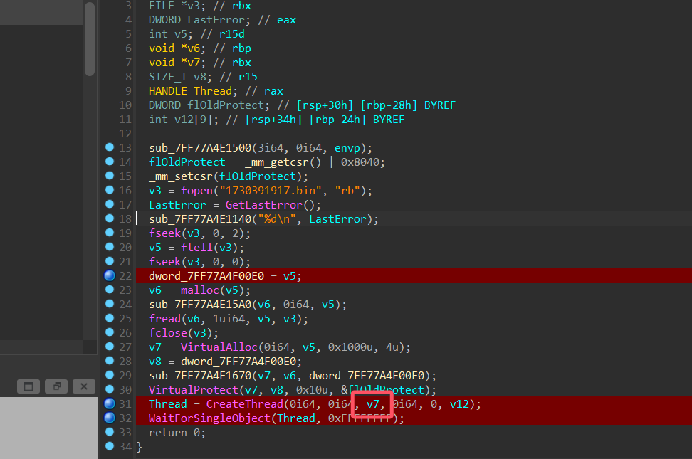Click fseek call on line 21
The height and width of the screenshot is (459, 692).
164,262
